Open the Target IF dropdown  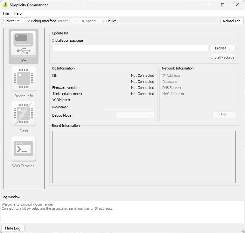[67, 21]
